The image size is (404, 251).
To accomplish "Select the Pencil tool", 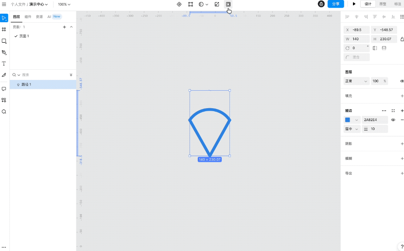I will click(4, 75).
